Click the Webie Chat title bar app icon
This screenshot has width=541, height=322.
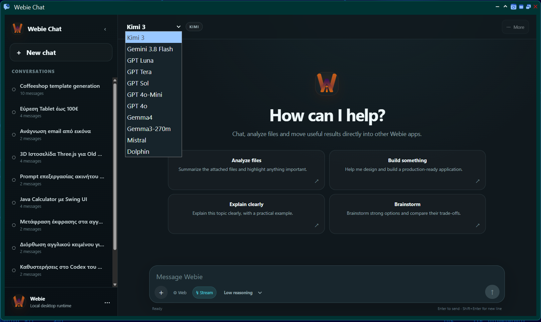(7, 7)
